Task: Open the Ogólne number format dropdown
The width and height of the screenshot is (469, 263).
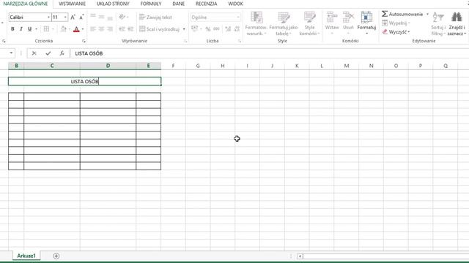Action: coord(238,18)
